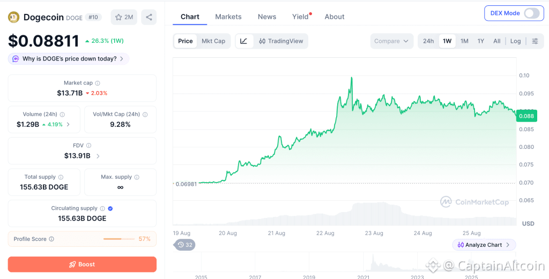Enable the Log scale option
Viewport: 549px width, 279px height.
[515, 41]
